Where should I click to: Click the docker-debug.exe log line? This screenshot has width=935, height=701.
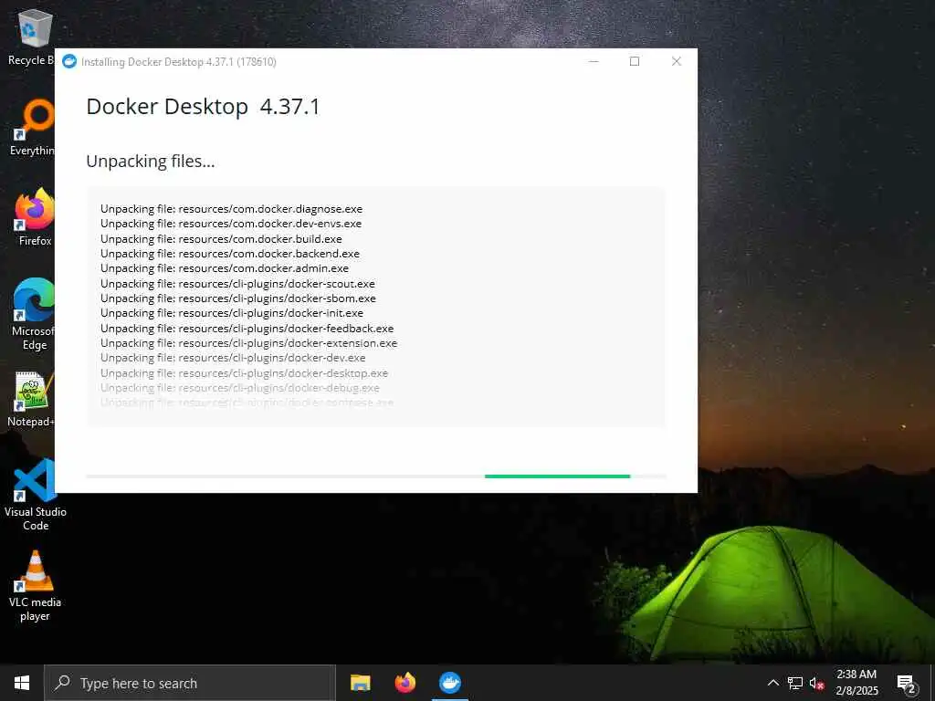(240, 388)
